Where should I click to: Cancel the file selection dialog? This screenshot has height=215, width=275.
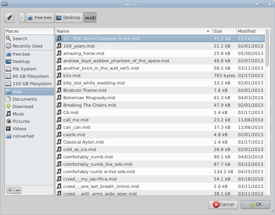(223, 204)
